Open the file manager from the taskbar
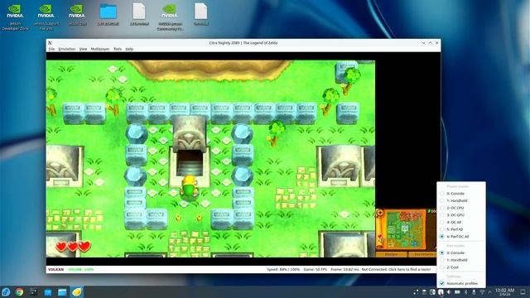 coord(62,292)
